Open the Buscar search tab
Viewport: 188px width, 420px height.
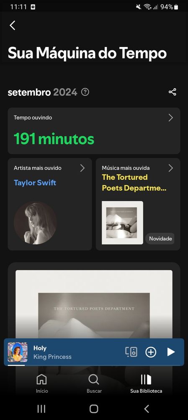[94, 383]
